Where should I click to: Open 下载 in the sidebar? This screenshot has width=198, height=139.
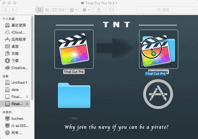point(16,61)
